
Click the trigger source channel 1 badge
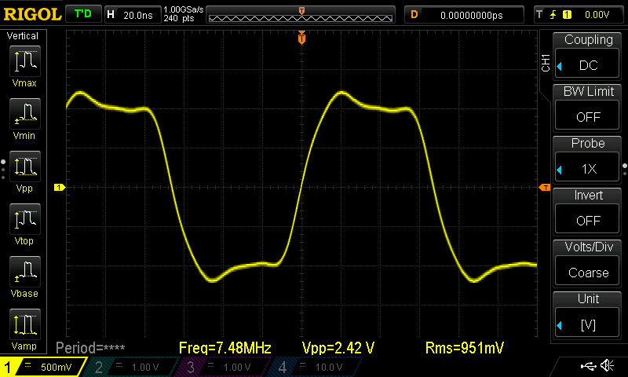(x=567, y=15)
